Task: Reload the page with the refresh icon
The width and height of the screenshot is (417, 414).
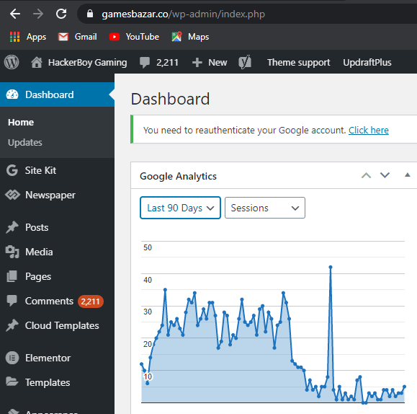Action: click(x=61, y=14)
